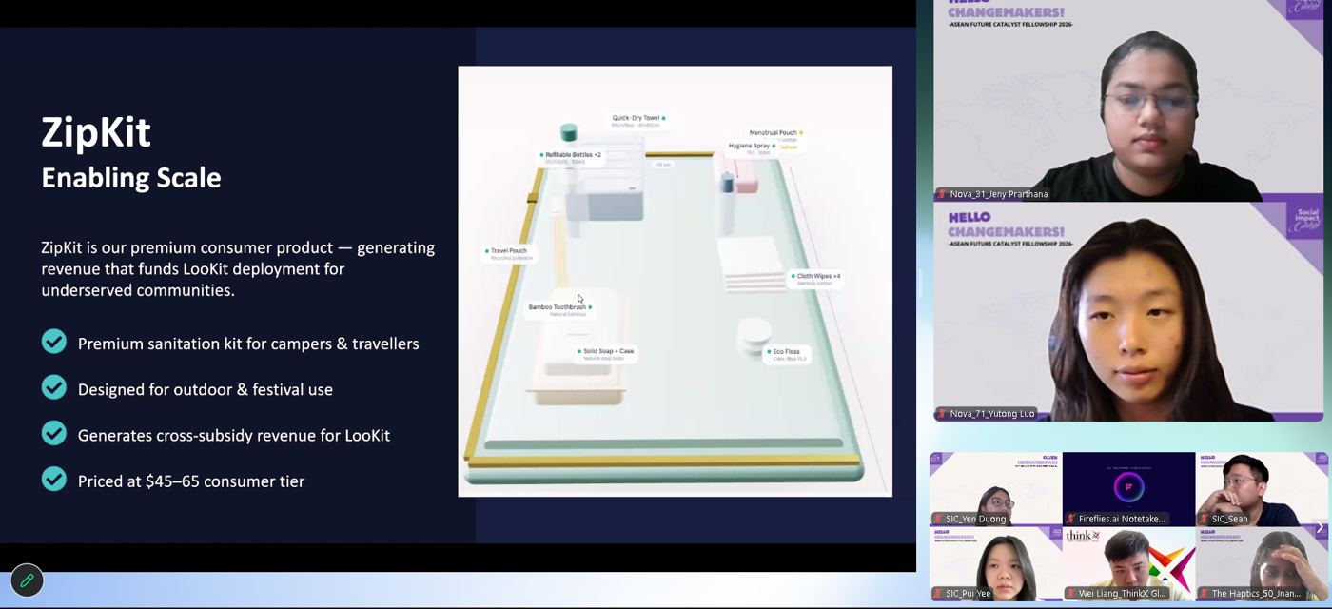Select Nova_71_Yutong Luo video tile
Screen dimensions: 1332x609
tap(1128, 311)
